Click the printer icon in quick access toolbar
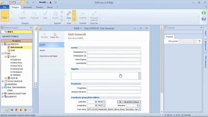208x117 pixels. point(19,2)
